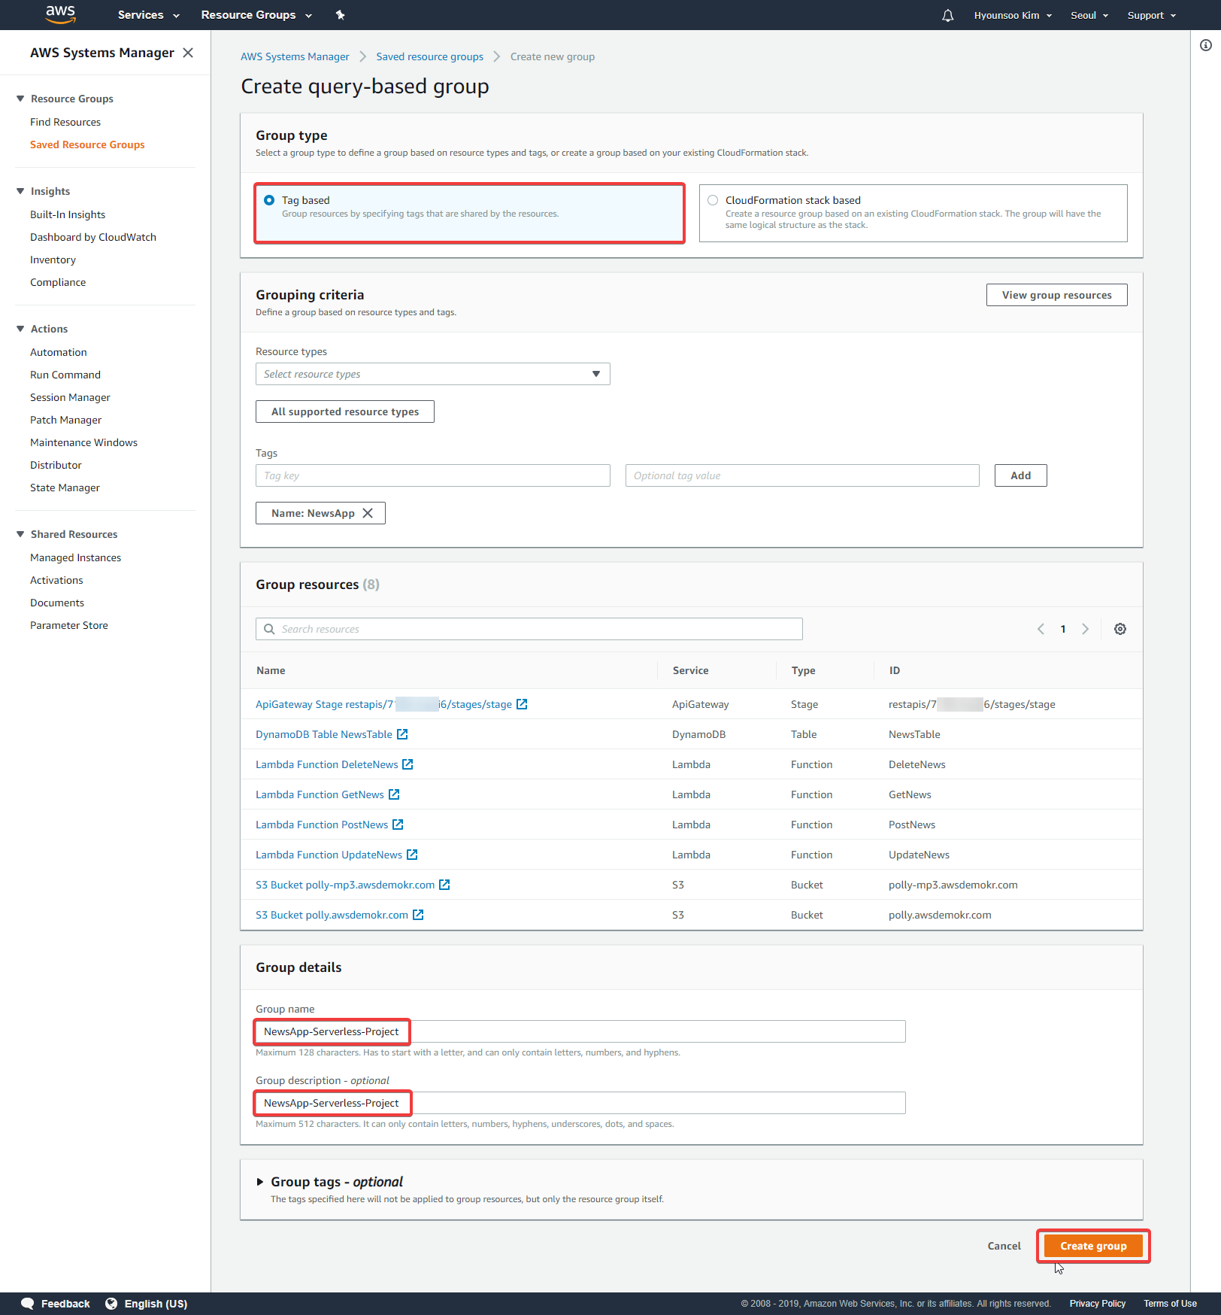Sort table by Name column header

point(271,670)
